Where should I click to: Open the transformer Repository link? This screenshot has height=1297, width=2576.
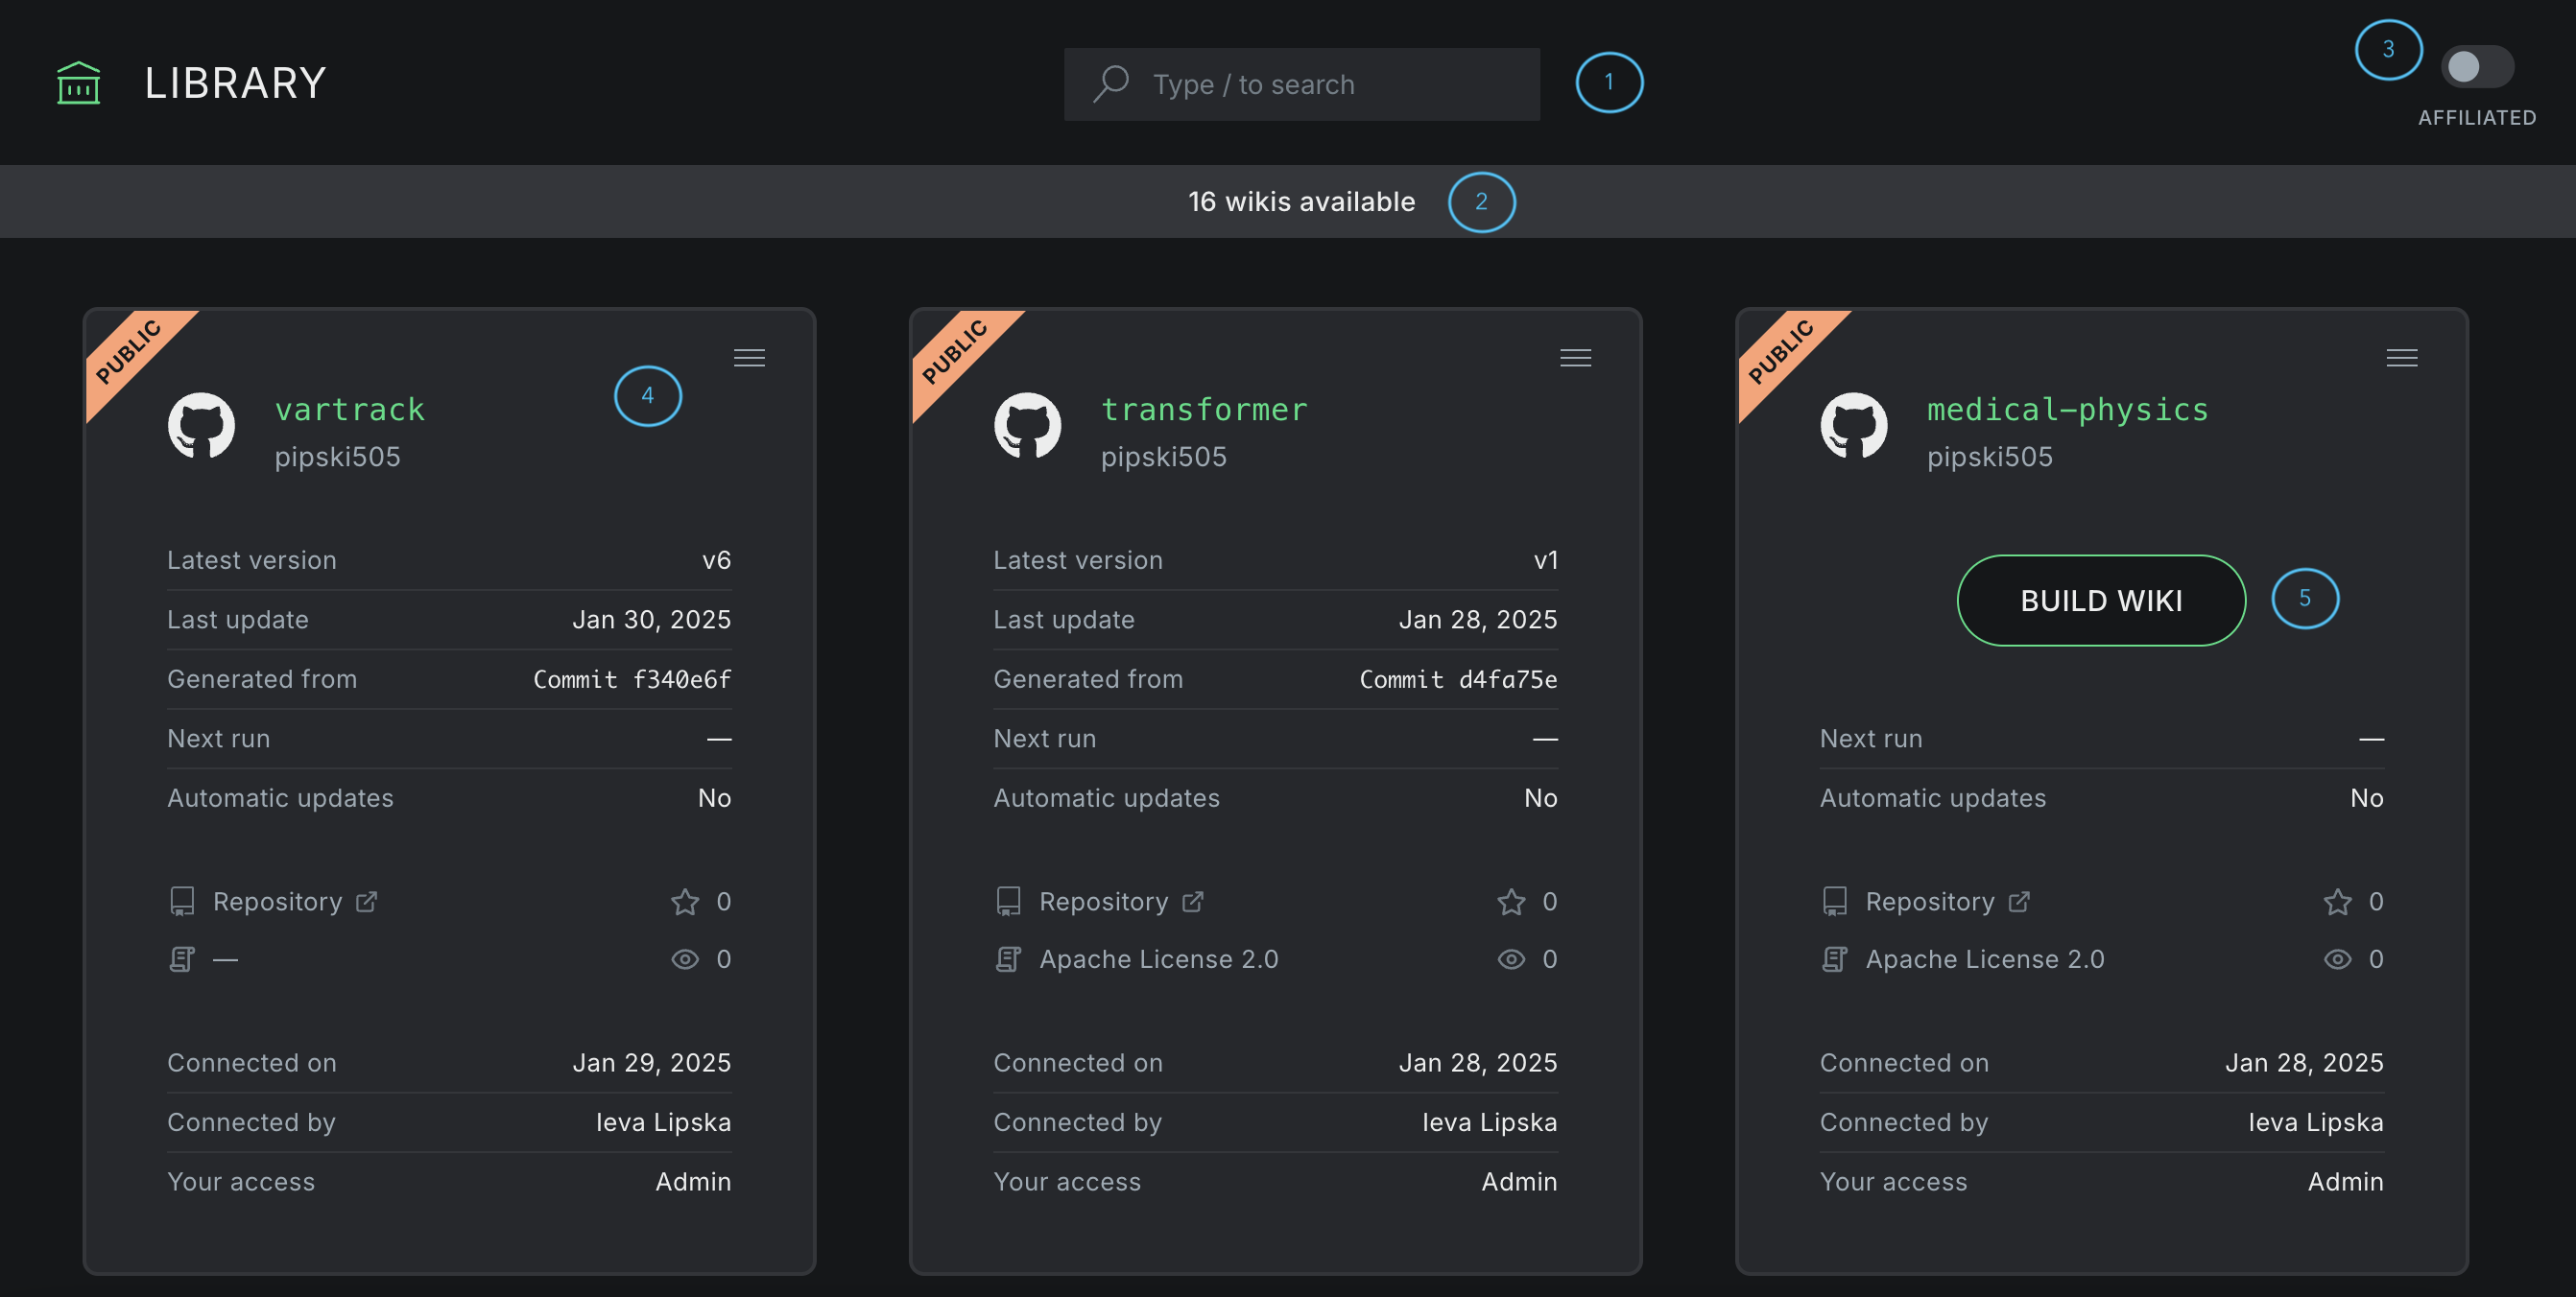click(1103, 902)
